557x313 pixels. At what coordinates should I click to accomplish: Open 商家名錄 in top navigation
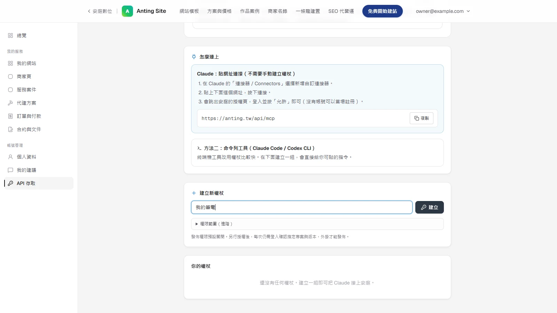pyautogui.click(x=277, y=11)
